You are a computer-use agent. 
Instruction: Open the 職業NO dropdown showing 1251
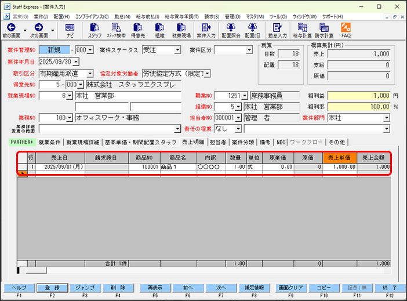[x=245, y=96]
